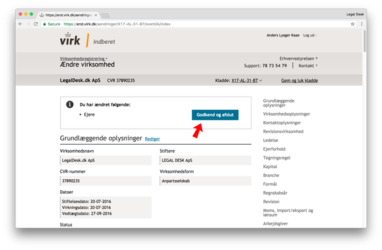The height and width of the screenshot is (250, 382).
Task: Bookmark page with the star icon
Action: [352, 24]
